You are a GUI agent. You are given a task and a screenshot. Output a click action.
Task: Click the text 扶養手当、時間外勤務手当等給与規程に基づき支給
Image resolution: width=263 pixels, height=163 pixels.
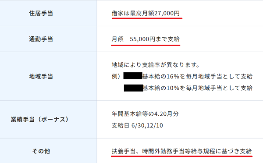click(181, 151)
